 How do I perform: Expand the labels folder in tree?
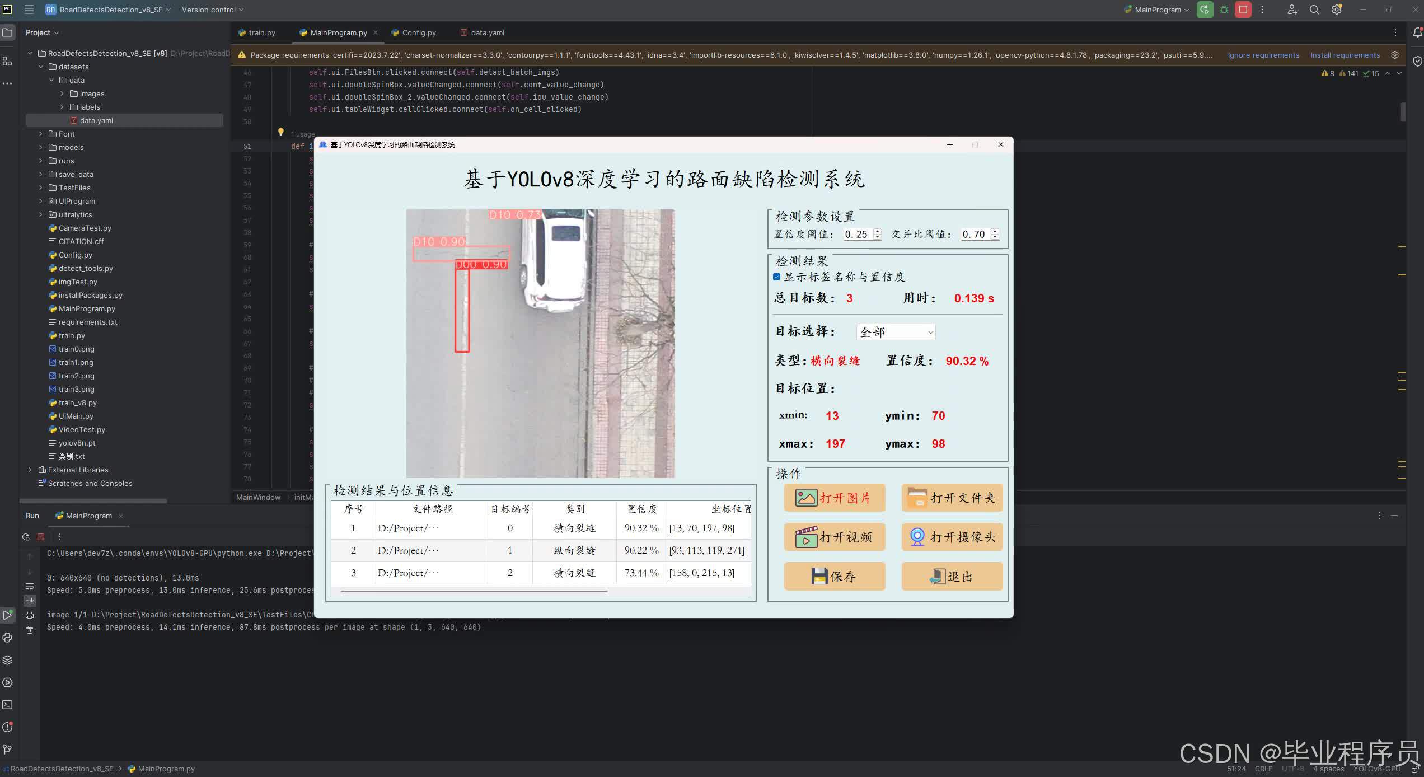coord(62,107)
